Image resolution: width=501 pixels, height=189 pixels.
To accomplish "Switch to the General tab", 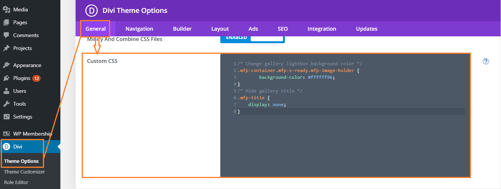I will (96, 29).
